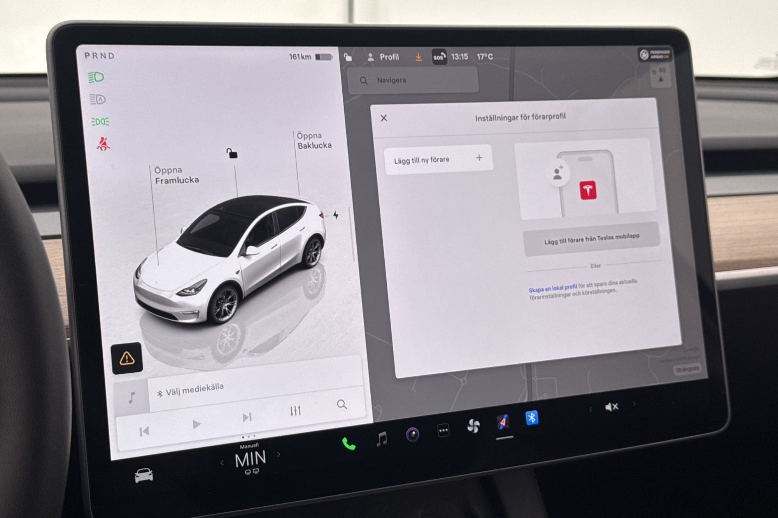Open the navigation map app
Viewport: 778px width, 518px height.
pos(503,422)
